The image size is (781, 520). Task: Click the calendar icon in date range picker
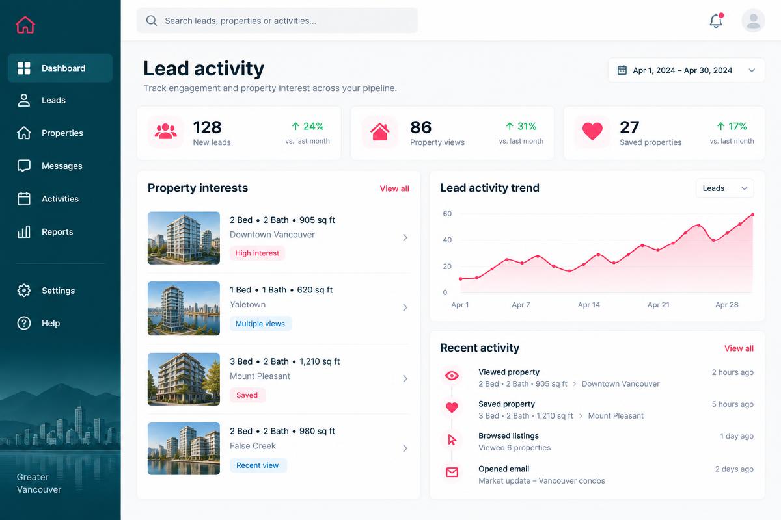[622, 70]
